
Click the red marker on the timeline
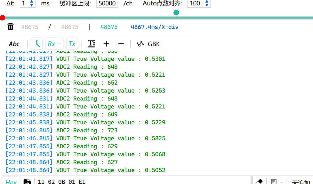(x=3, y=18)
